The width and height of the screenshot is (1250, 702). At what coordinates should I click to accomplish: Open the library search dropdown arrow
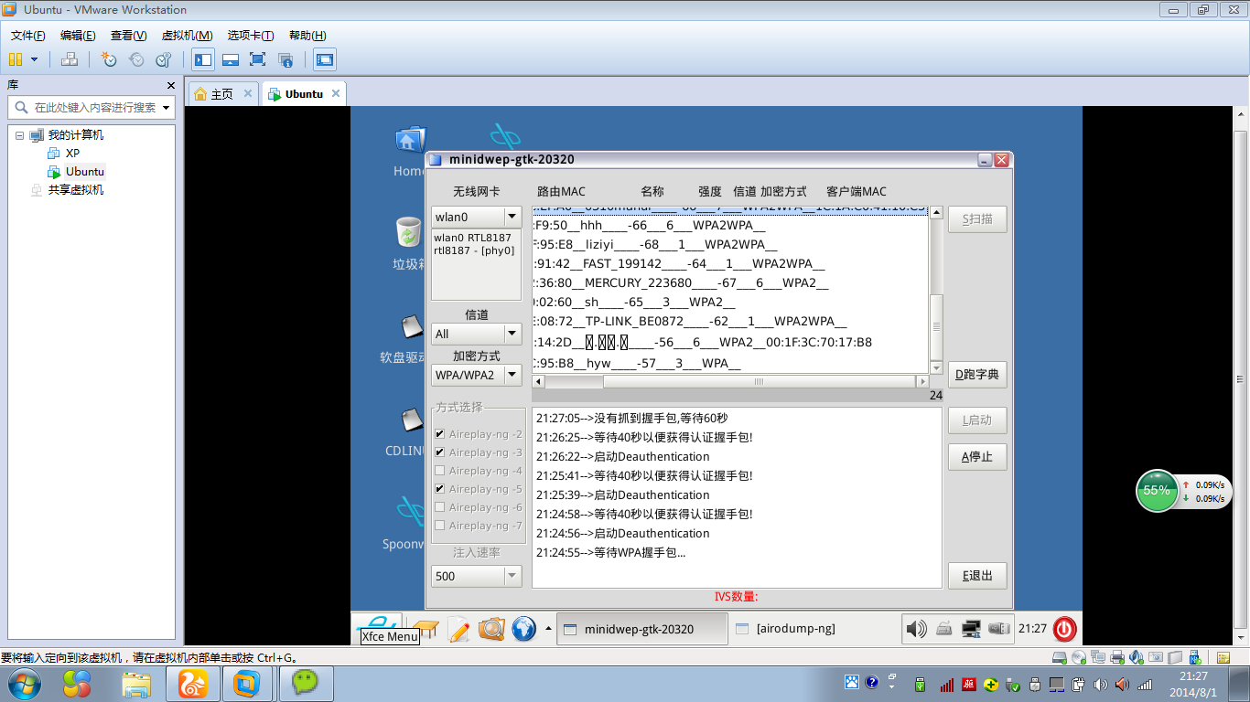point(167,107)
